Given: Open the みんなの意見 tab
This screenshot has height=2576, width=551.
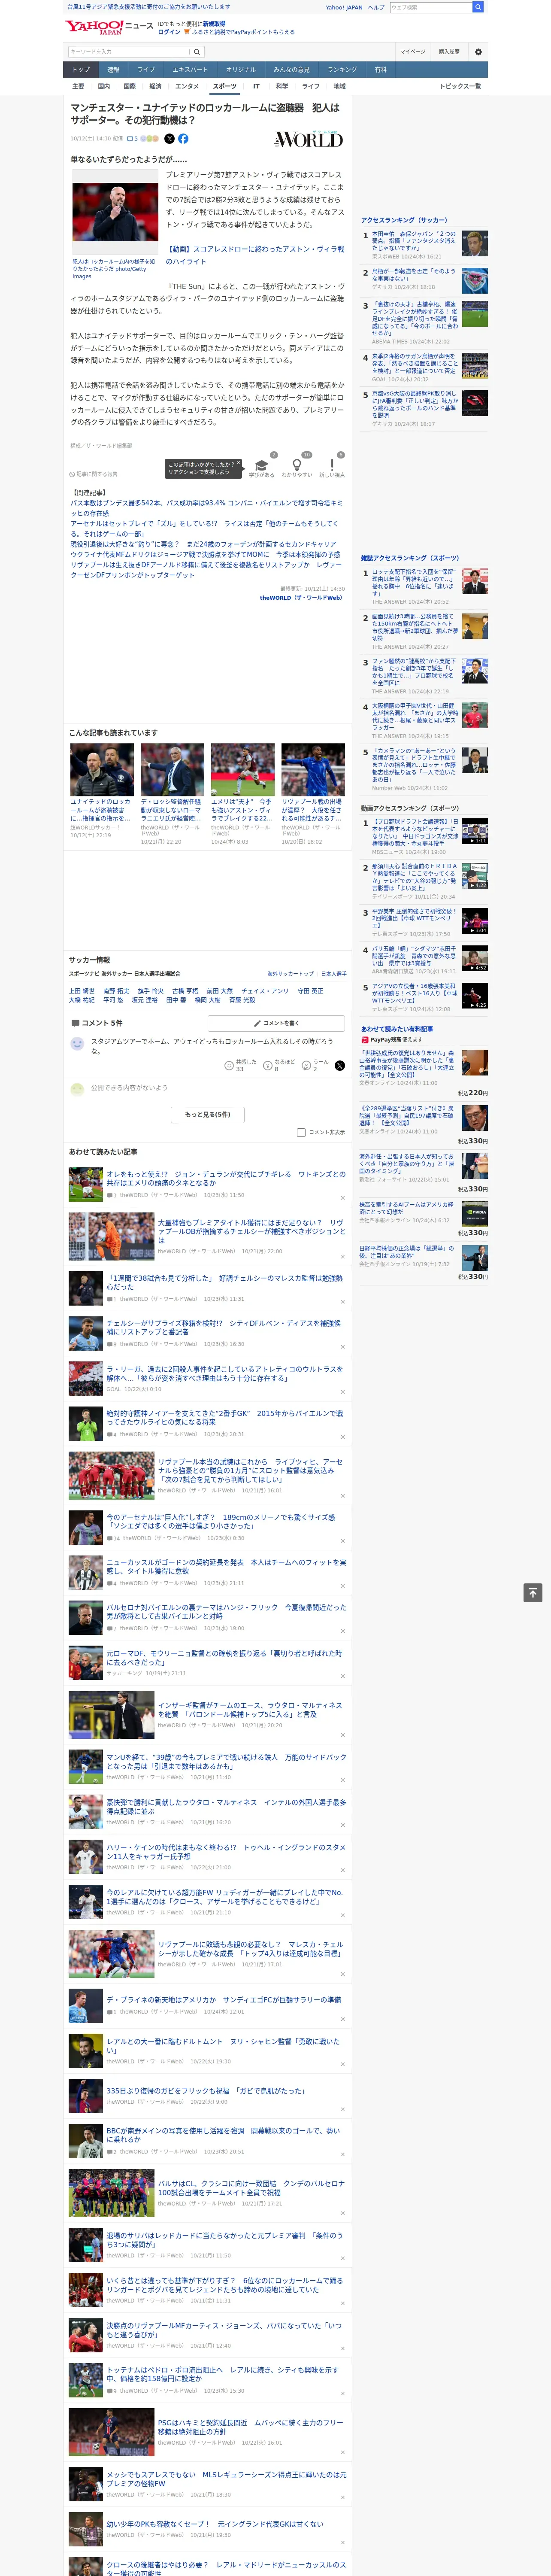Looking at the screenshot, I should [291, 70].
